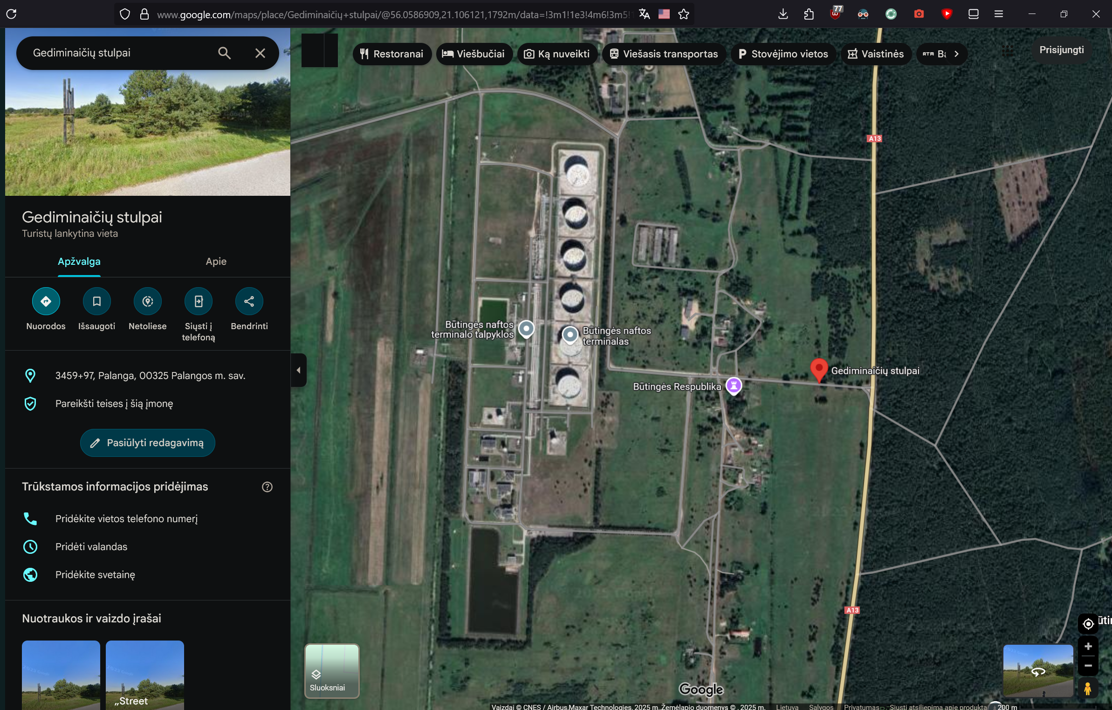1112x710 pixels.
Task: Open the extensions puzzle icon
Action: (x=809, y=14)
